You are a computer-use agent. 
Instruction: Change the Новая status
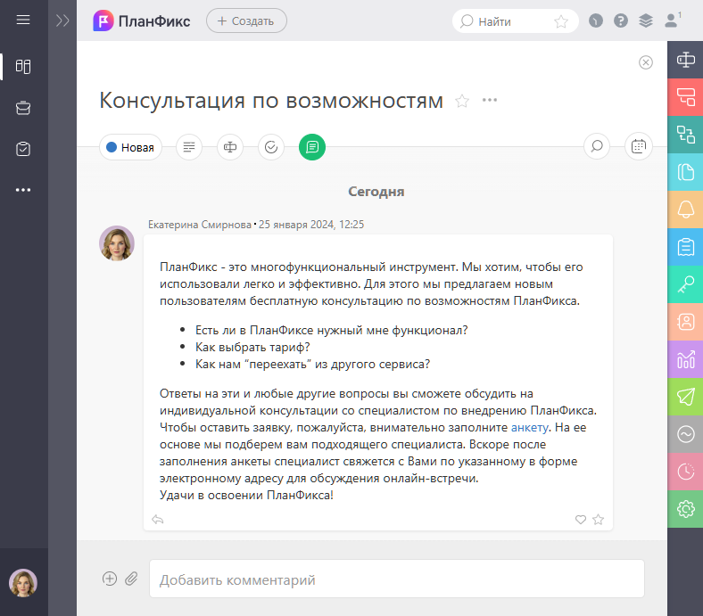[x=130, y=147]
